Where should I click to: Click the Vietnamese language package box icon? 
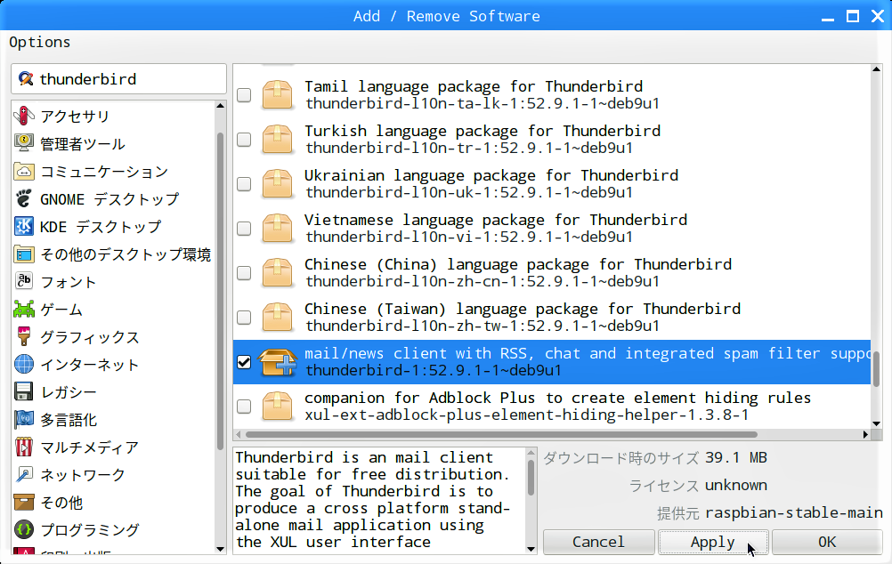pos(277,228)
